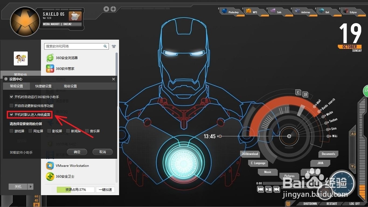Viewport: 368px width, 207px height.
Task: Click the 关机 button
Action: [18, 187]
